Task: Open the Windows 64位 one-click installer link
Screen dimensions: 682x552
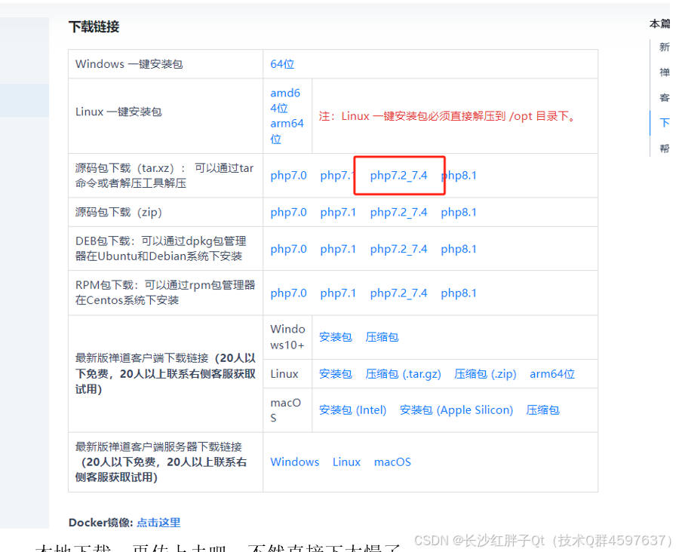Action: coord(282,64)
